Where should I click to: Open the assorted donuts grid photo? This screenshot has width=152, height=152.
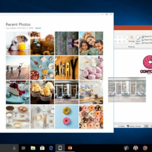(x=91, y=117)
